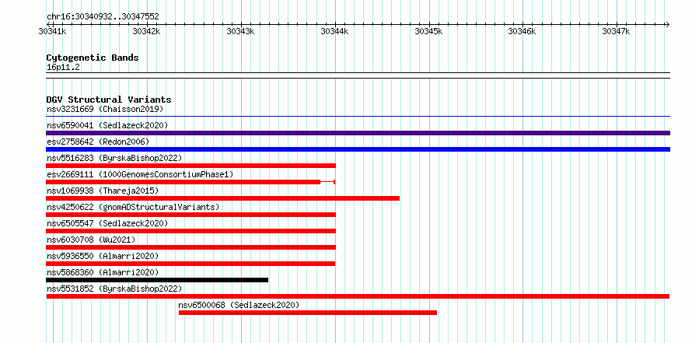The height and width of the screenshot is (343, 692).
Task: Click the nsv6500068 (Sedlazeck2020) label
Action: coord(239,305)
